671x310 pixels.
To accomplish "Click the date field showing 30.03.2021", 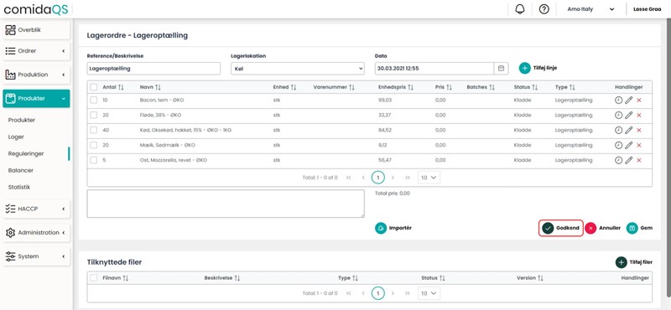I will click(x=434, y=69).
